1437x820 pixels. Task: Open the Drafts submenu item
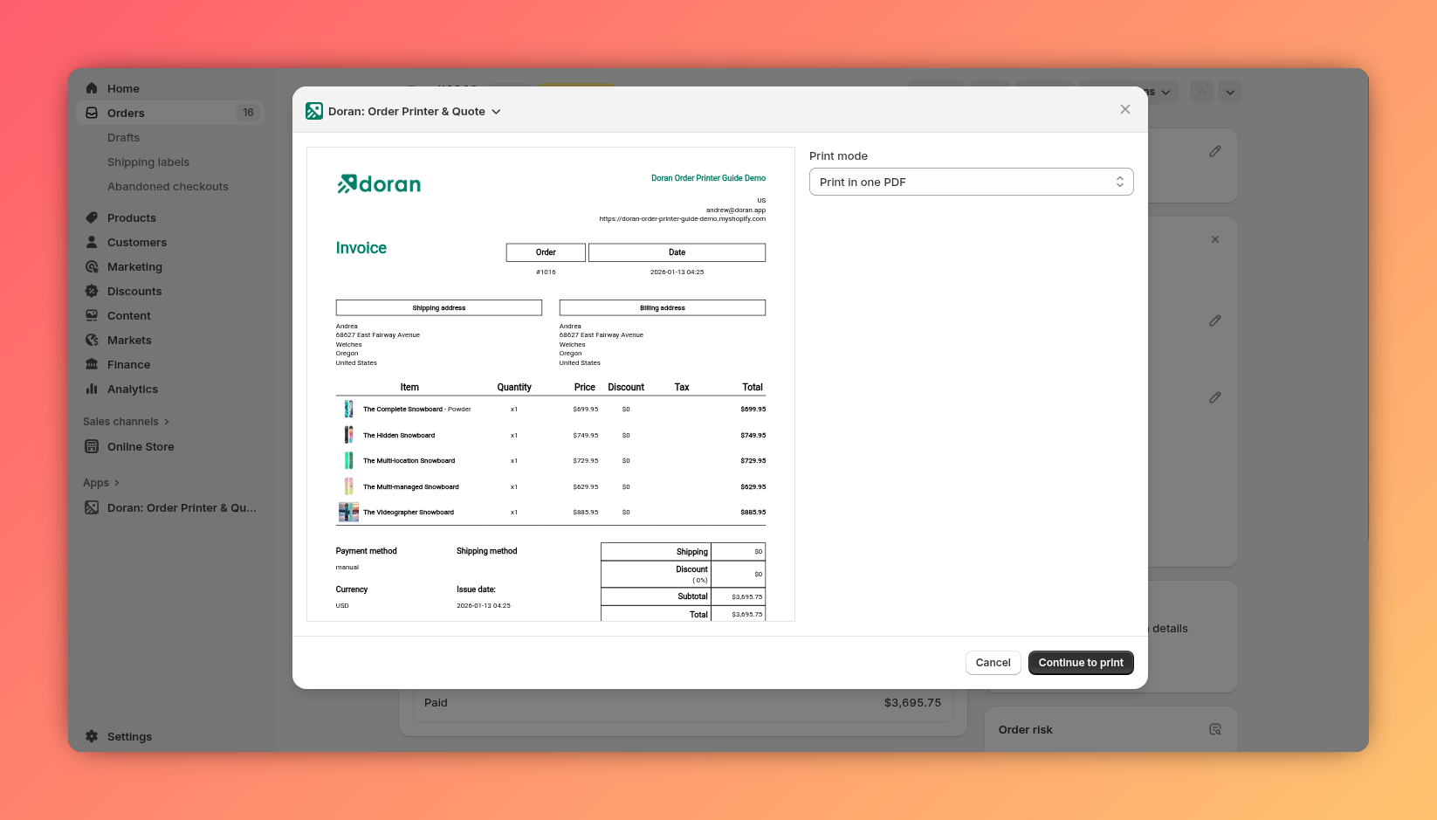pyautogui.click(x=123, y=137)
